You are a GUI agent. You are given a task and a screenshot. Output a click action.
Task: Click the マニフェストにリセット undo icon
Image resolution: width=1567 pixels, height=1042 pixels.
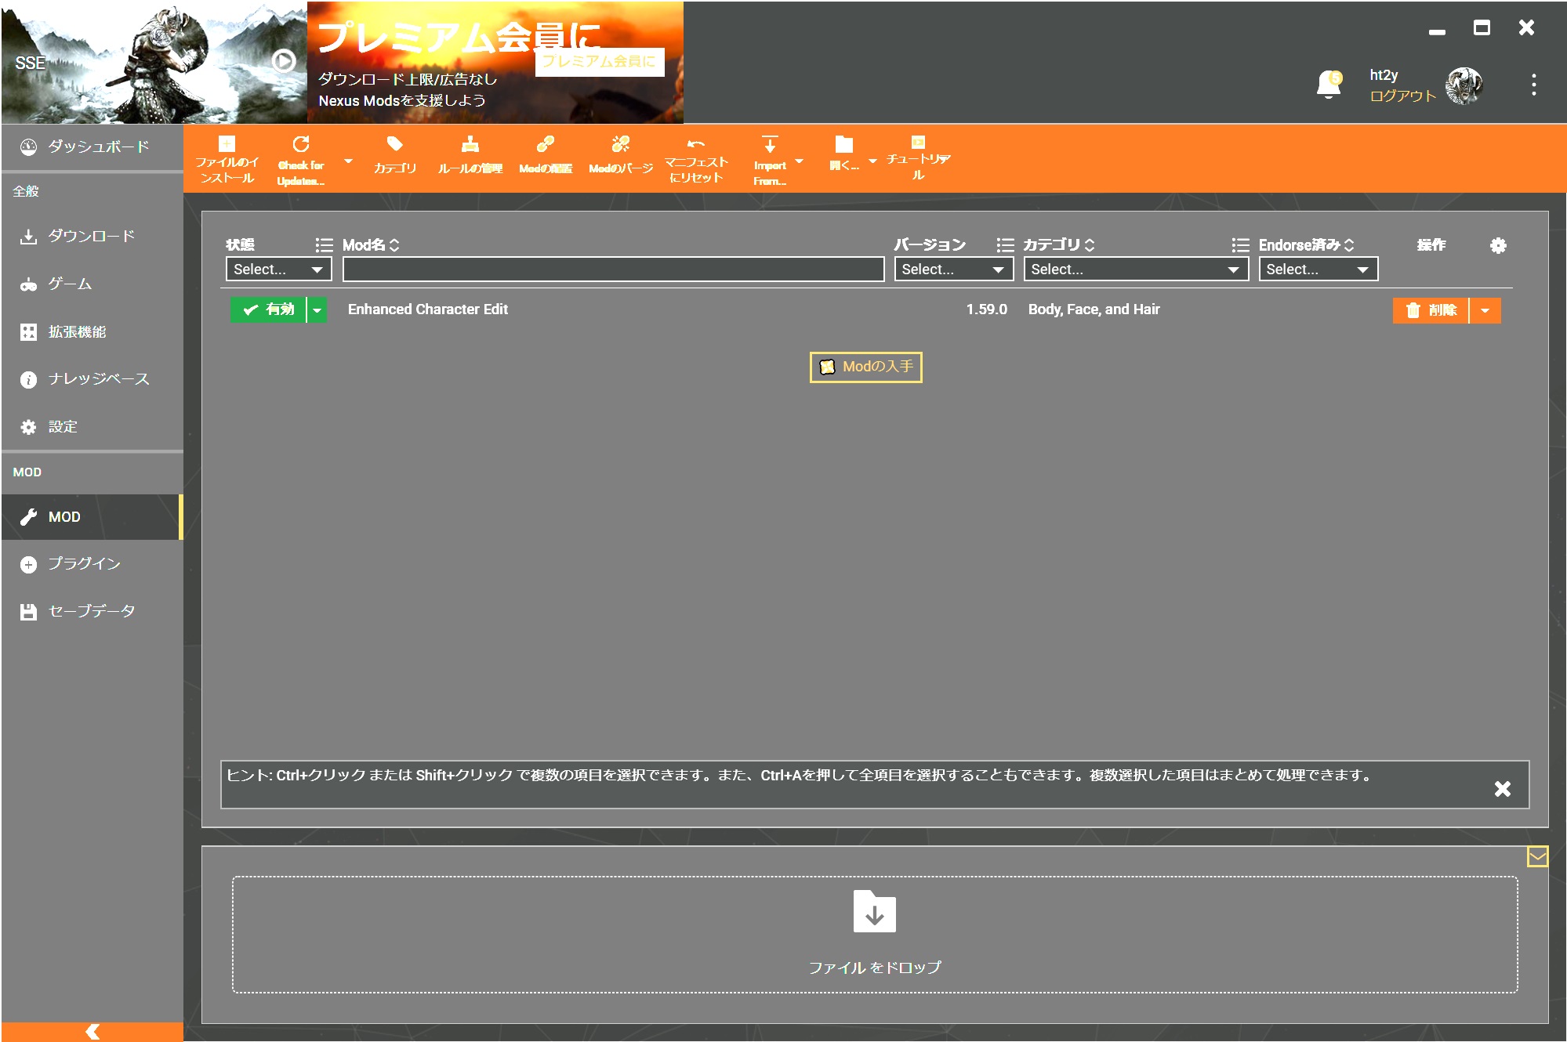(x=695, y=144)
